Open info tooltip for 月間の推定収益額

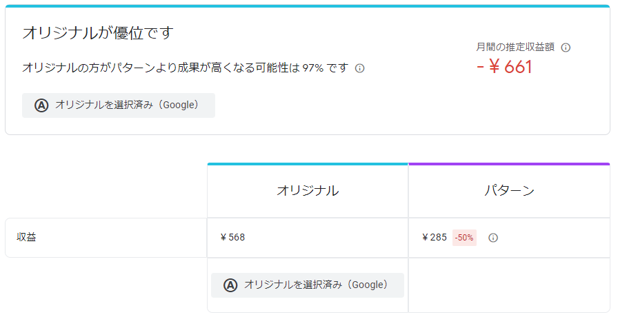pyautogui.click(x=566, y=48)
